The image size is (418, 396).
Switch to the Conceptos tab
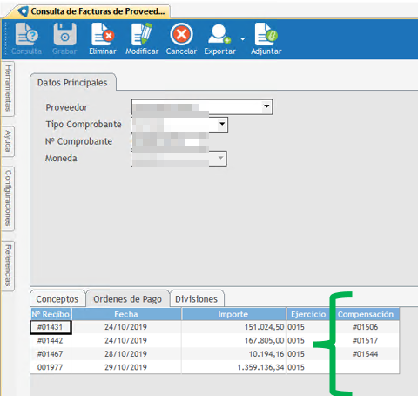[x=57, y=299]
